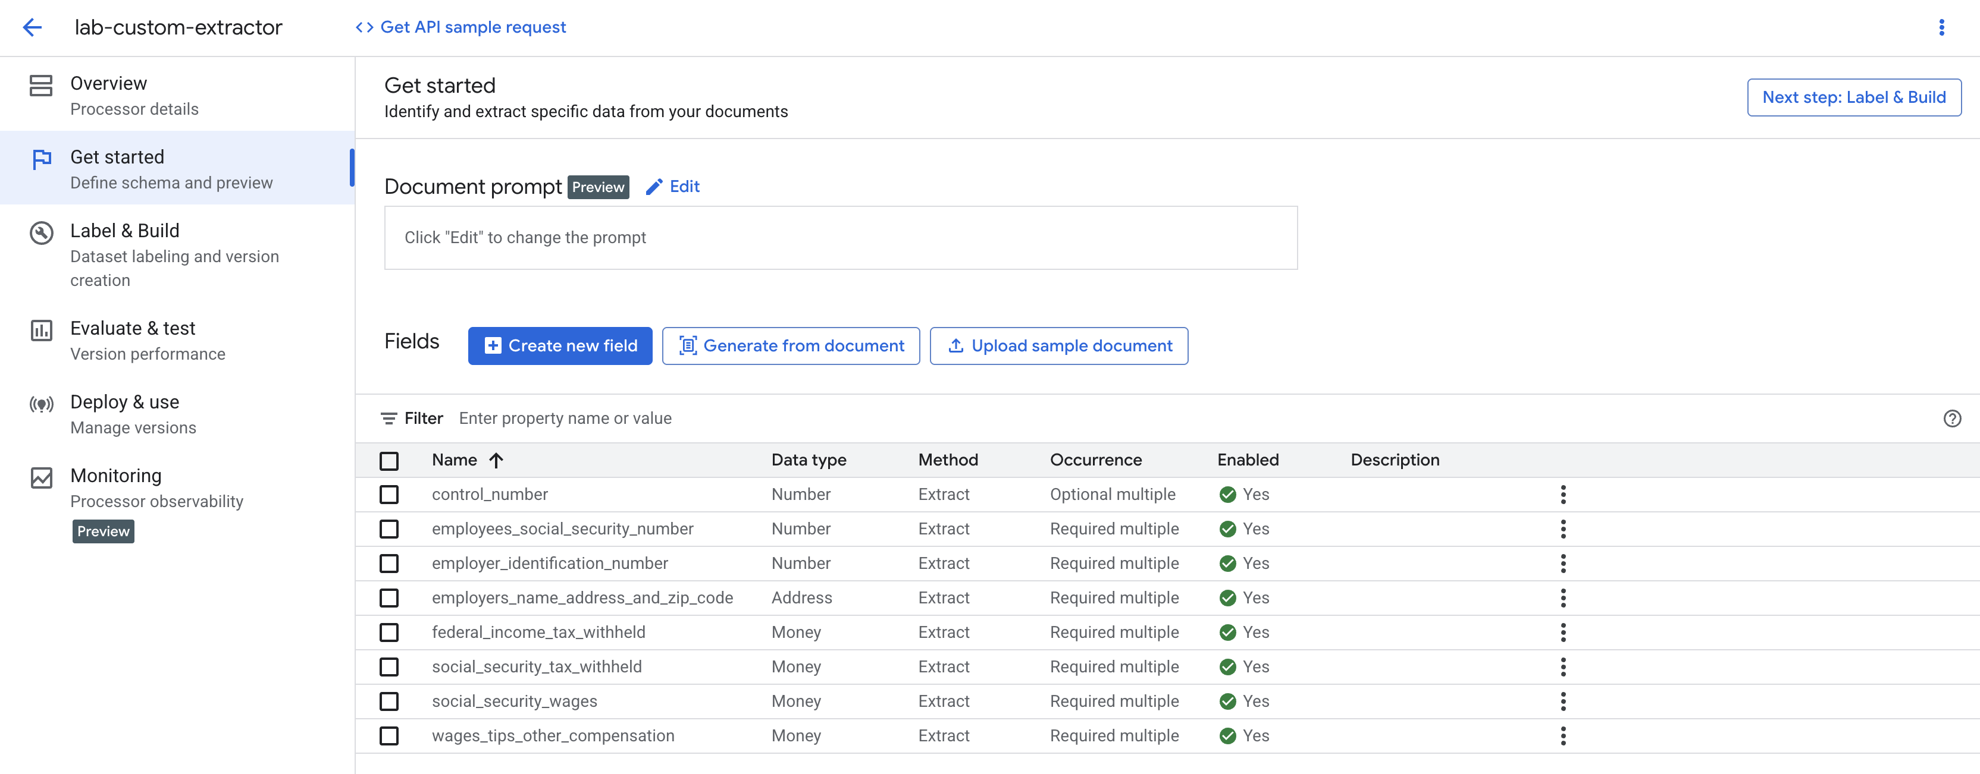Click the Overview sidebar icon

pyautogui.click(x=40, y=85)
